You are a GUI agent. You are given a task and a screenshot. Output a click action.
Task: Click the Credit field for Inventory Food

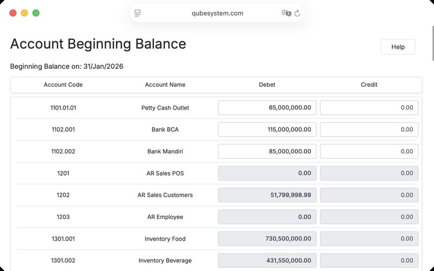369,238
